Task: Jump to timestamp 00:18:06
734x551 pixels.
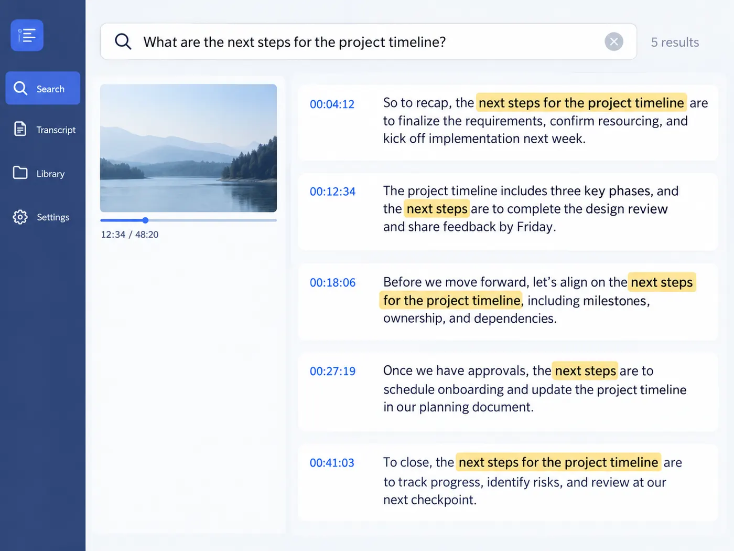Action: pos(332,282)
